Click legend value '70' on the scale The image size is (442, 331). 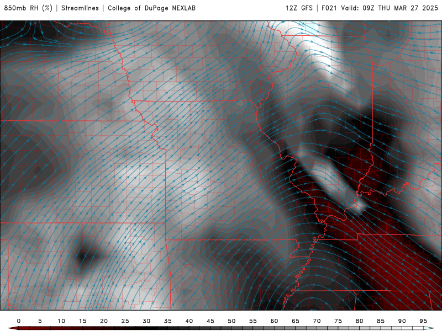[x=317, y=321]
